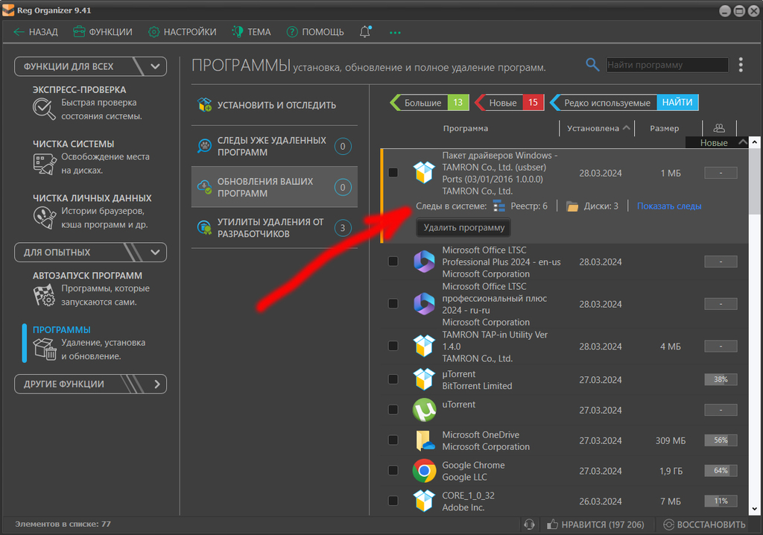Click the Express Check magnifier icon
The height and width of the screenshot is (535, 763).
[x=44, y=109]
